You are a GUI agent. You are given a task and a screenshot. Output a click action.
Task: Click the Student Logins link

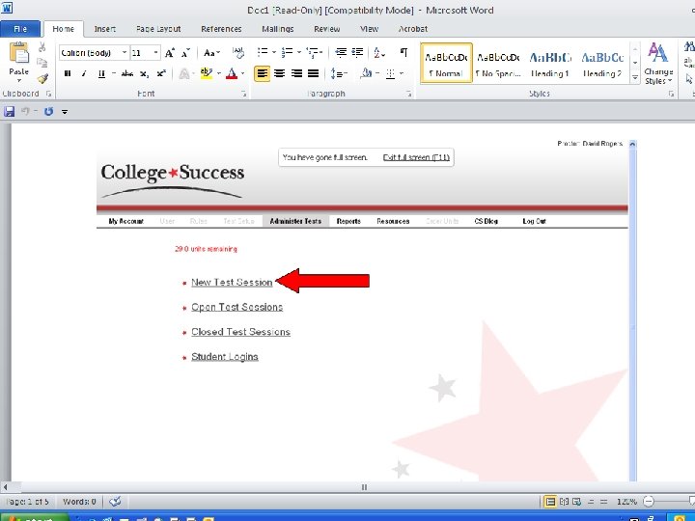pos(225,357)
